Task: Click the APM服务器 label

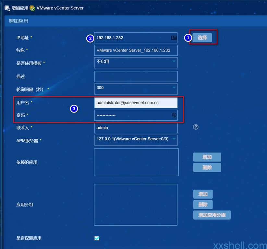Action: (x=27, y=141)
